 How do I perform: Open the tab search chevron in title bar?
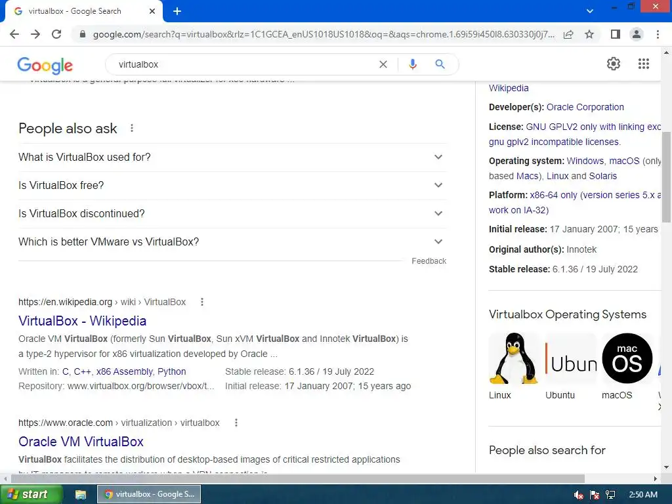pyautogui.click(x=590, y=11)
